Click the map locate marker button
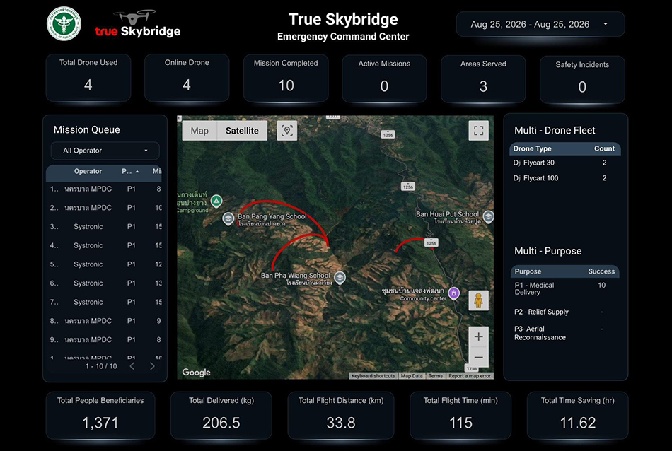Screen dimensions: 672x451 coord(287,131)
